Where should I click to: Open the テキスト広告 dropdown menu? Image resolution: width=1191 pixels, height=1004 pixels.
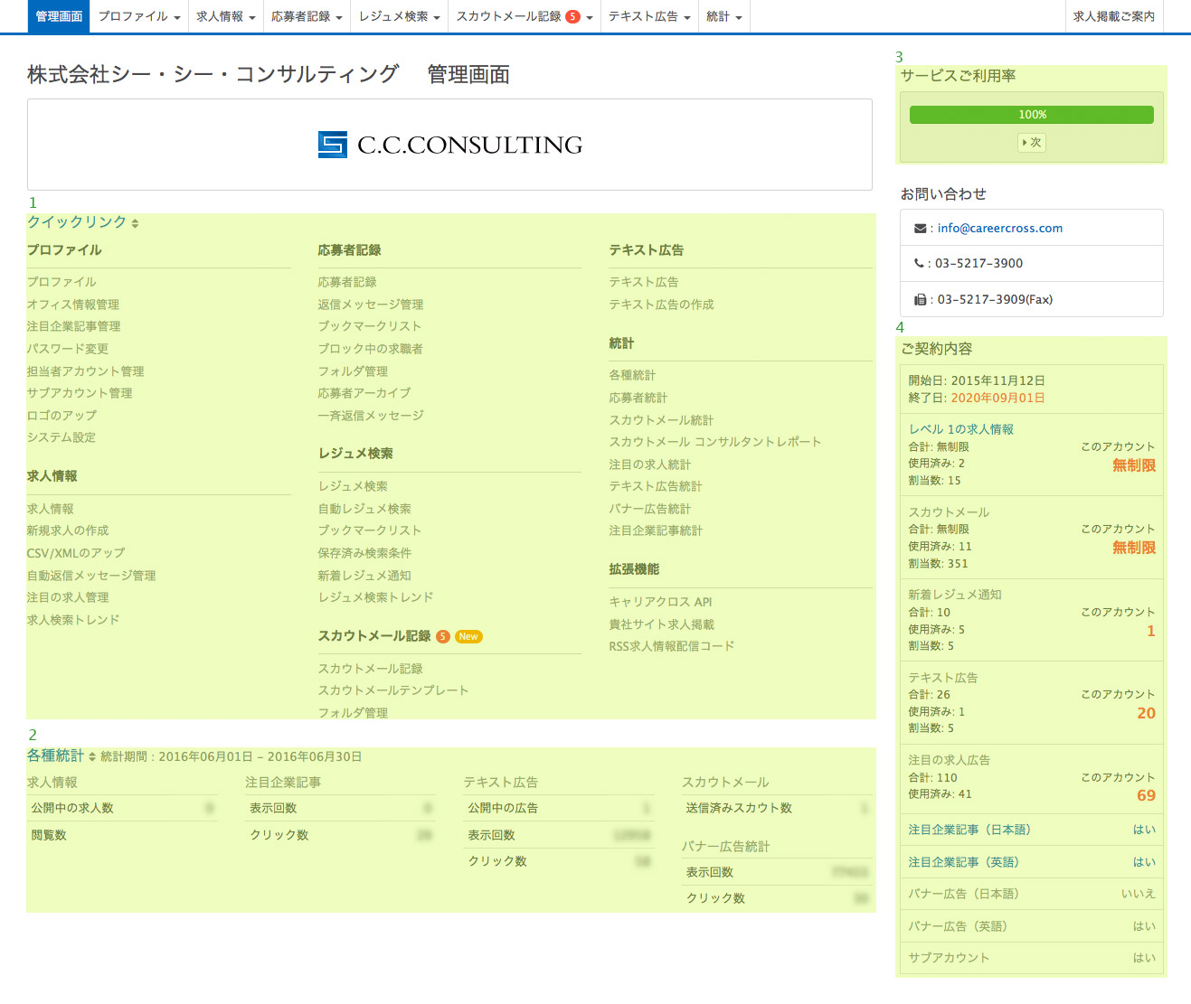click(649, 16)
